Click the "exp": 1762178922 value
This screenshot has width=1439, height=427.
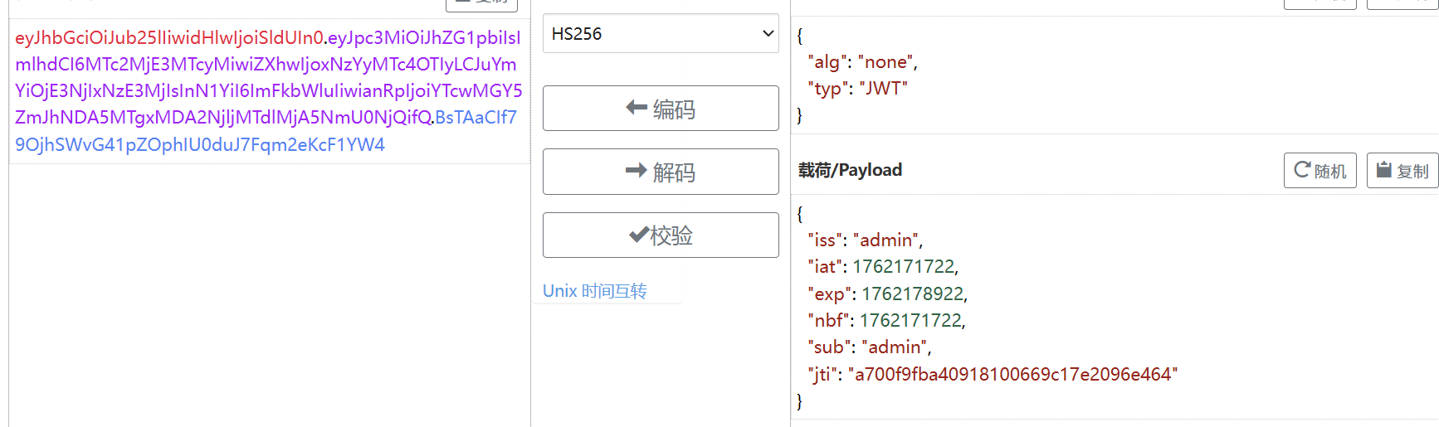coord(913,294)
